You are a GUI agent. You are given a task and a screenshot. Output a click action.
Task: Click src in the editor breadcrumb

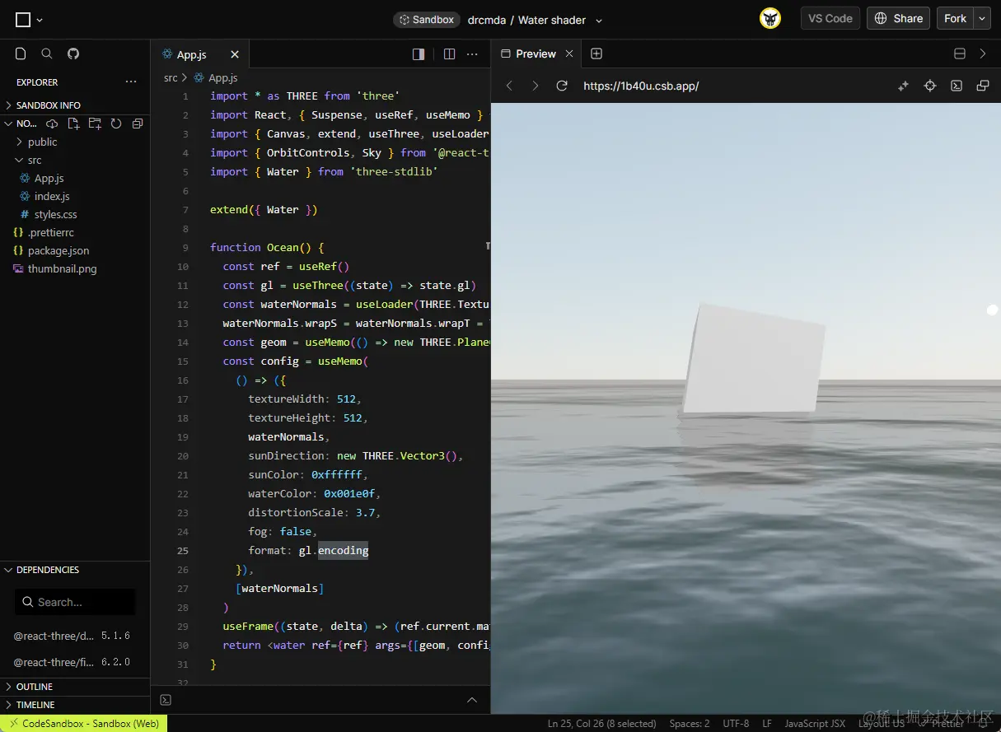pos(171,77)
